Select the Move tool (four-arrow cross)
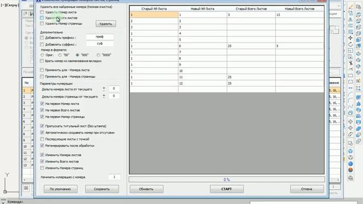363x204 pixels. (351, 38)
